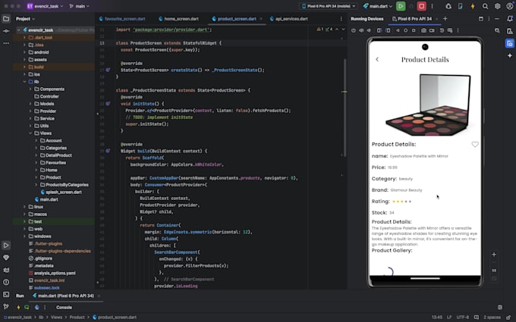Open the Debug bug icon in the top toolbar

point(448,6)
